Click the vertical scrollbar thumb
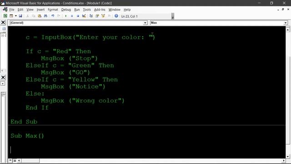291x164 pixels. (x=288, y=100)
